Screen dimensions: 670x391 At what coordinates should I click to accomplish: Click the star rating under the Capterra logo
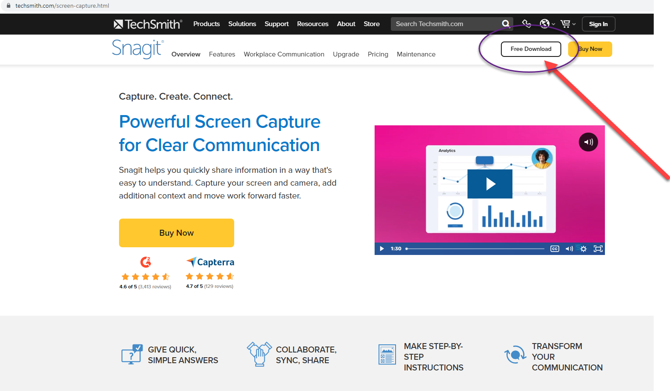210,276
